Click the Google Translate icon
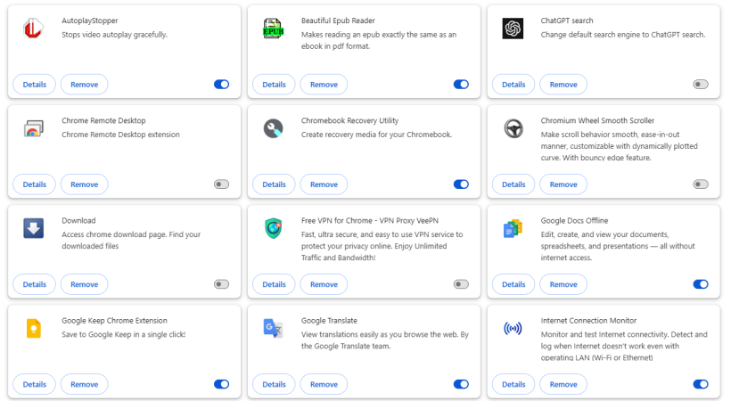Image resolution: width=731 pixels, height=401 pixels. click(x=273, y=328)
